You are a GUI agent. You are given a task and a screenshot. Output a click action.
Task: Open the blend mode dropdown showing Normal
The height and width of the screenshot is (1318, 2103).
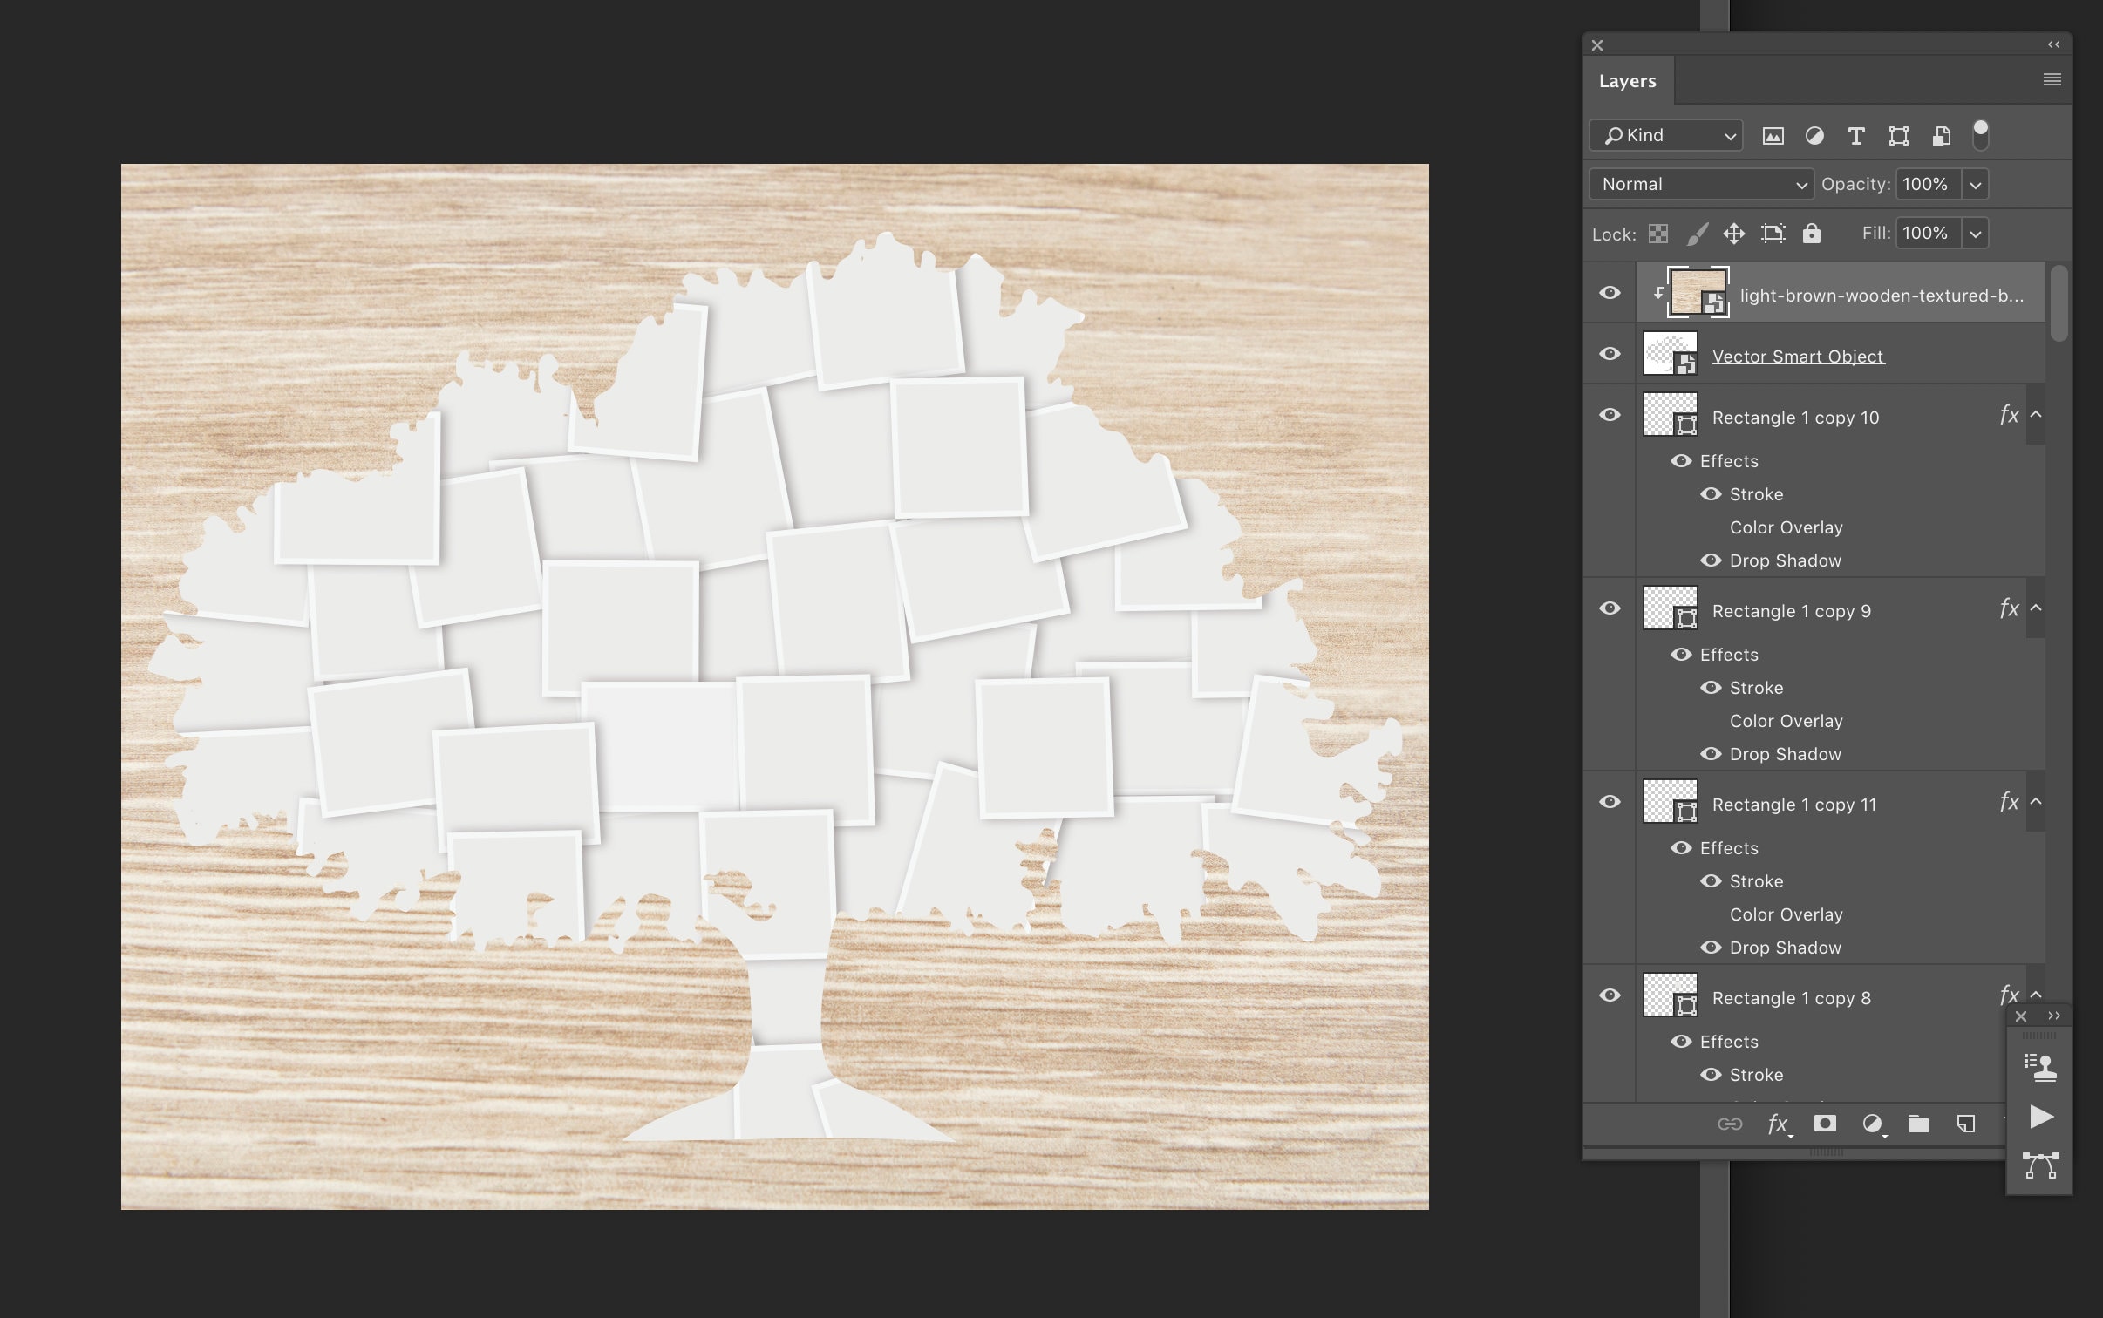pyautogui.click(x=1700, y=184)
